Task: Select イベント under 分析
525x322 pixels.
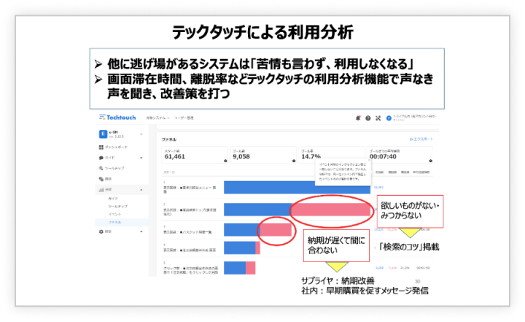Action: 114,213
